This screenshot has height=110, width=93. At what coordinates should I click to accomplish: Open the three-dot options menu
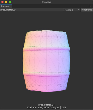(x=90, y=6)
